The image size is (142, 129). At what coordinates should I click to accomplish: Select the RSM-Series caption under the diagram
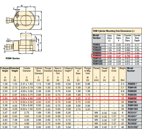[13, 58]
